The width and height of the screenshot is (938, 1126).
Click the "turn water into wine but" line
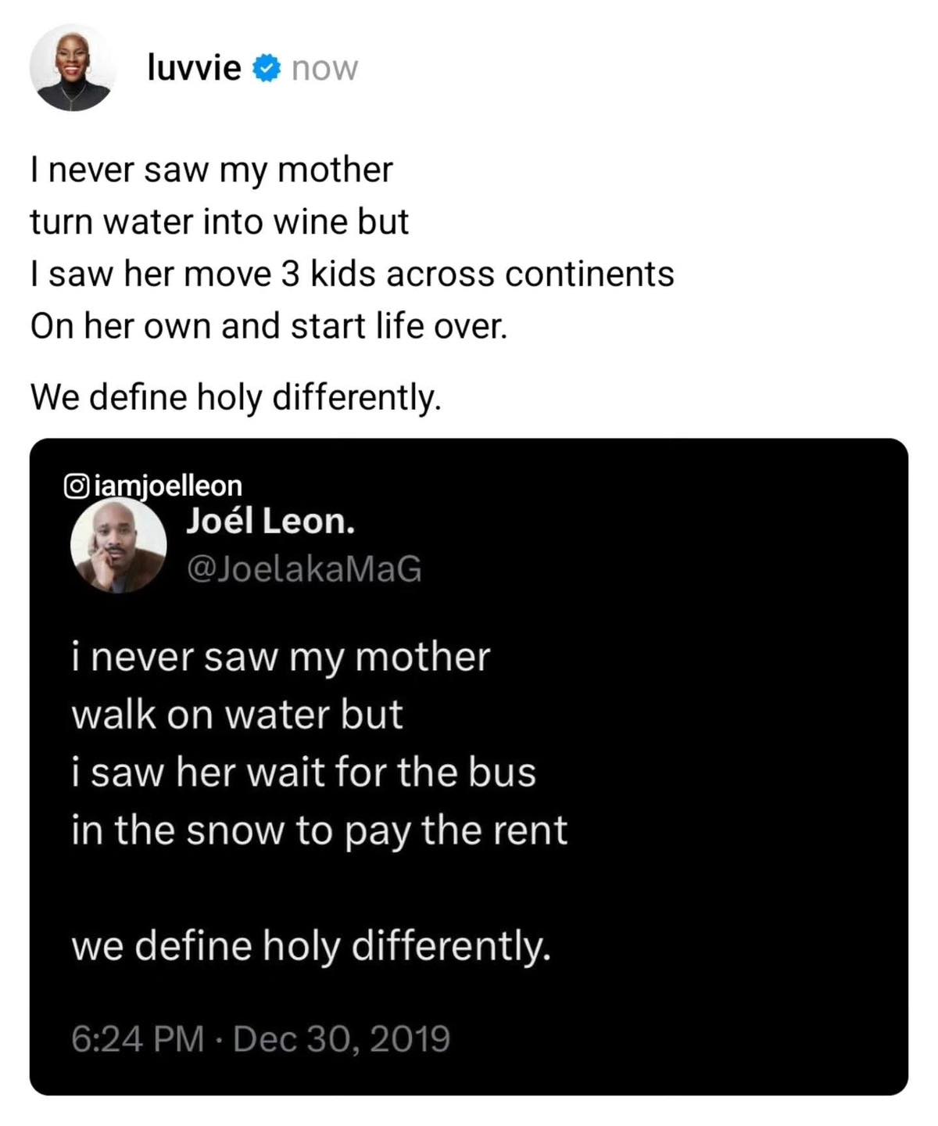(220, 222)
